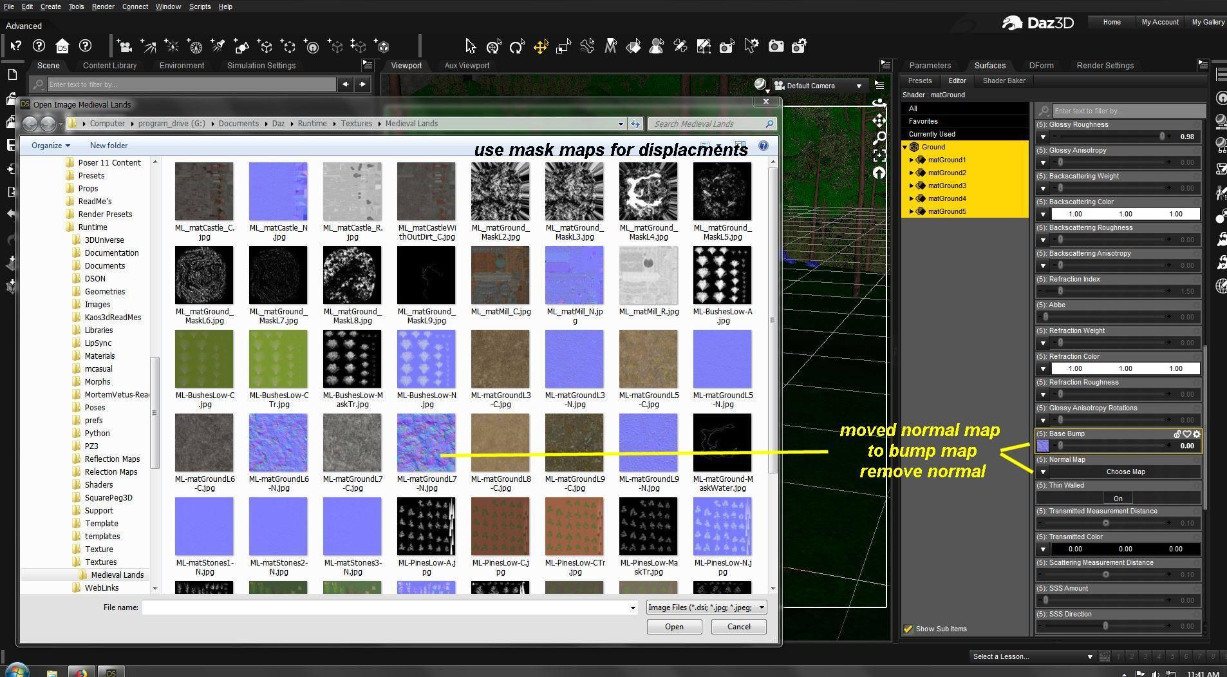Viewport: 1227px width, 677px height.
Task: Click the Render camera icon in toolbar
Action: pos(776,46)
